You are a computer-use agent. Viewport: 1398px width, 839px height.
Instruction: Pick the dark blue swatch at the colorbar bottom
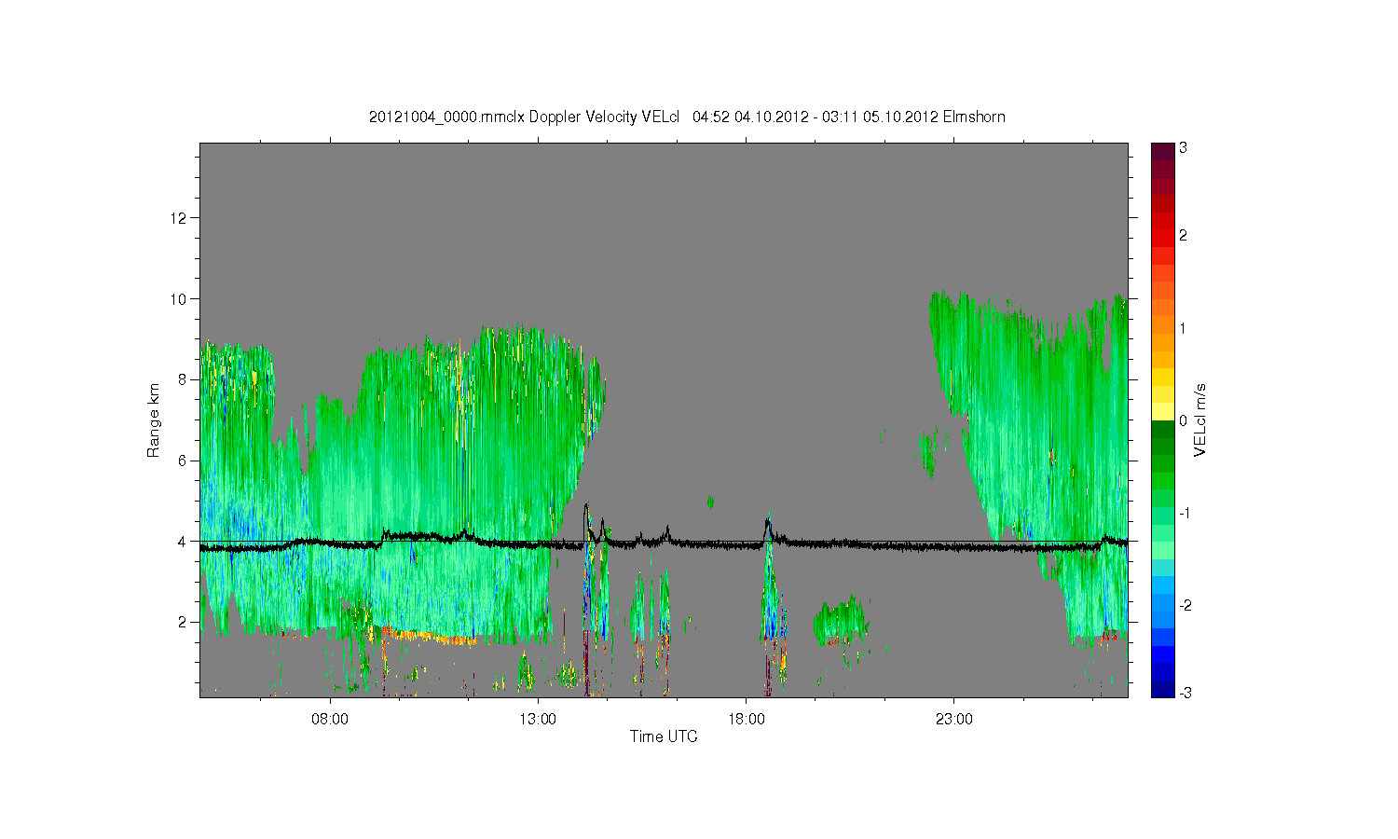pyautogui.click(x=1162, y=689)
